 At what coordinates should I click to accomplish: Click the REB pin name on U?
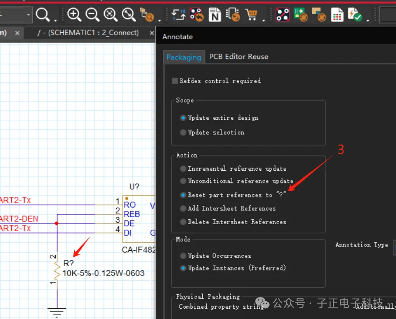pos(132,214)
